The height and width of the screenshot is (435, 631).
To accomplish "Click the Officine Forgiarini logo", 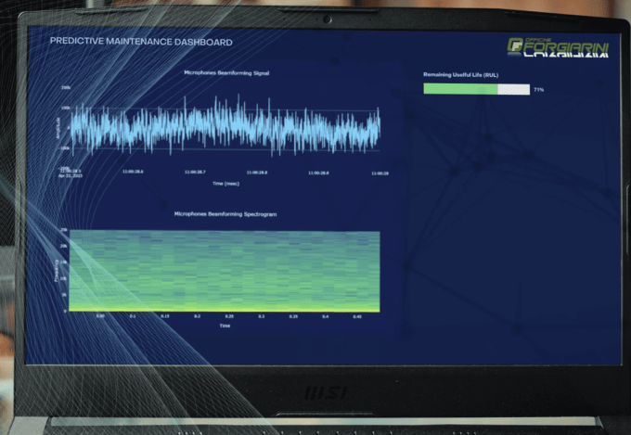I will 558,47.
